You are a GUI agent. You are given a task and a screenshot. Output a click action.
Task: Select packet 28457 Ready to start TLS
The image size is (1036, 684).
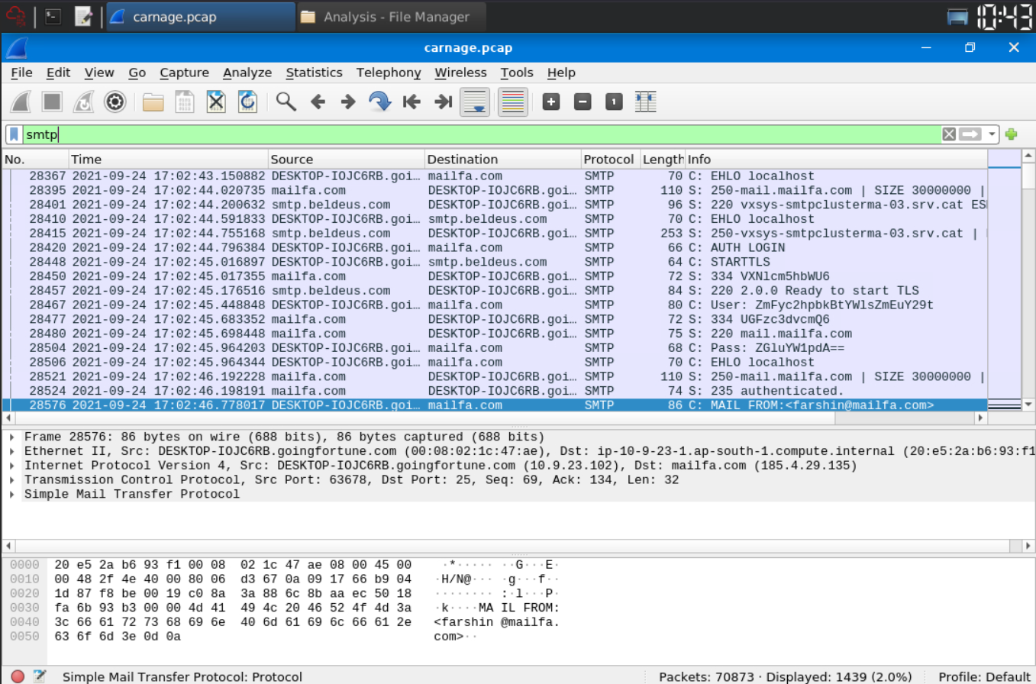click(x=495, y=290)
